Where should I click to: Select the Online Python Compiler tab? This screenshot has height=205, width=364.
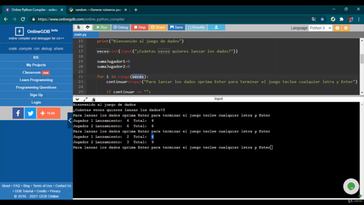coord(34,10)
